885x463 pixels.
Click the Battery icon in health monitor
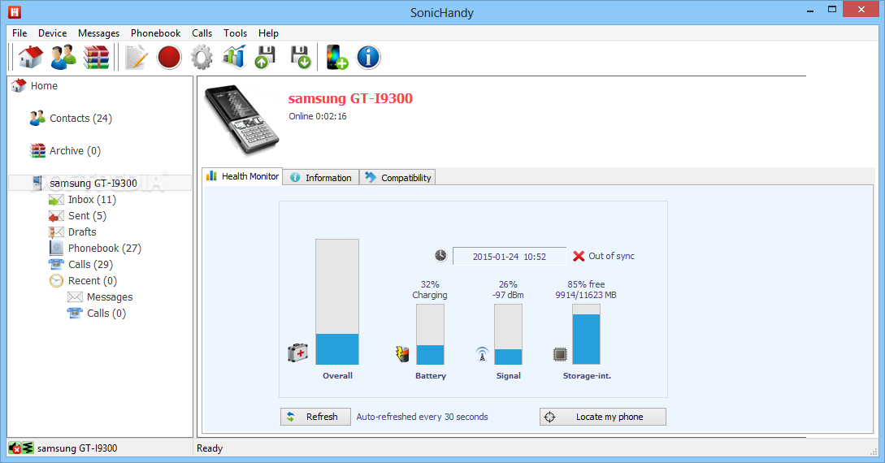402,354
